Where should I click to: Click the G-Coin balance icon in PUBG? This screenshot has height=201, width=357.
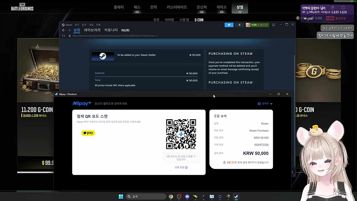[x=298, y=18]
